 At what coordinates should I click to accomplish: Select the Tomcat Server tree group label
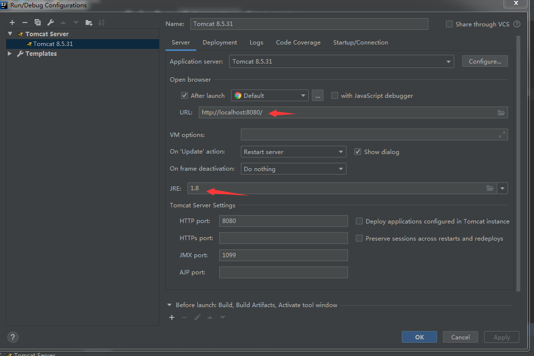coord(47,34)
